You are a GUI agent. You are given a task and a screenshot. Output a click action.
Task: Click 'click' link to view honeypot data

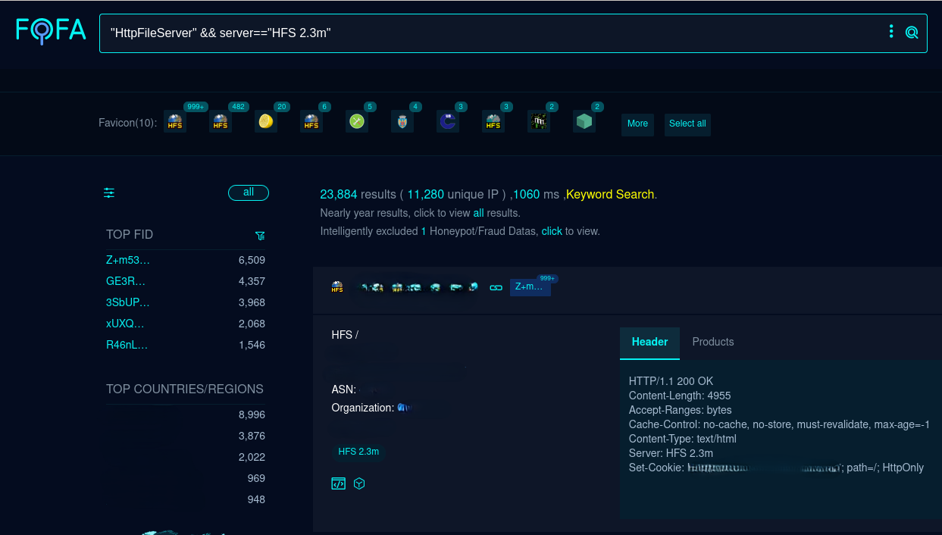click(x=552, y=231)
